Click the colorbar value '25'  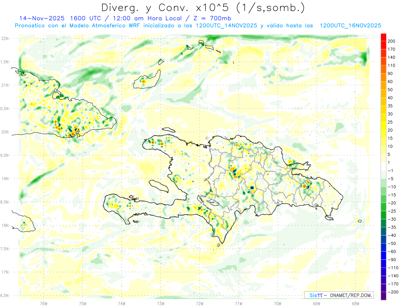click(x=391, y=122)
